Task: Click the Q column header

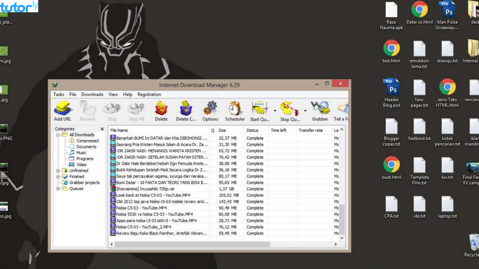Action: tap(212, 130)
